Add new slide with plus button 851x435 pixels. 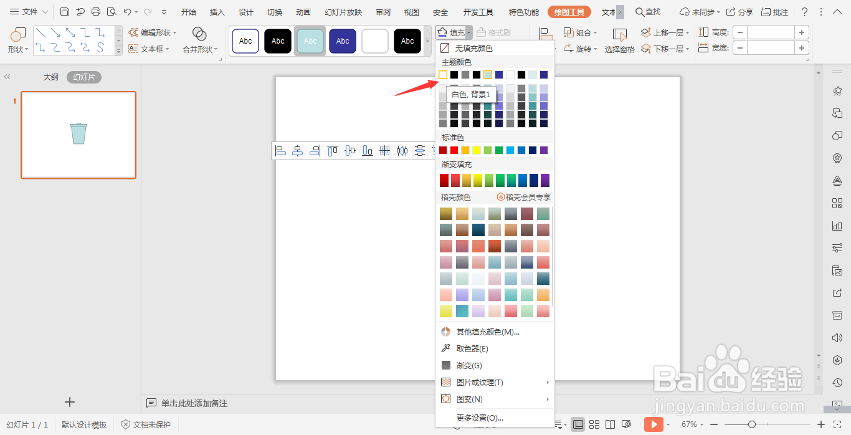(x=70, y=402)
